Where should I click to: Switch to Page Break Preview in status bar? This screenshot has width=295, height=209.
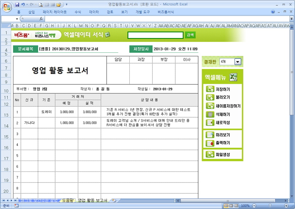[236, 206]
